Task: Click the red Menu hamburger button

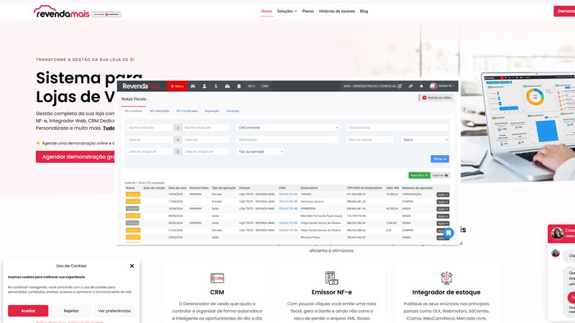Action: (177, 86)
